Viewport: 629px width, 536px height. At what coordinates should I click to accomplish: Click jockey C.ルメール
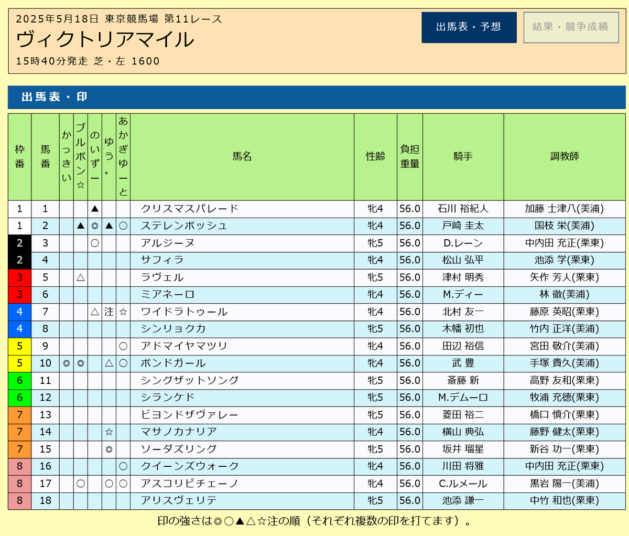point(463,484)
